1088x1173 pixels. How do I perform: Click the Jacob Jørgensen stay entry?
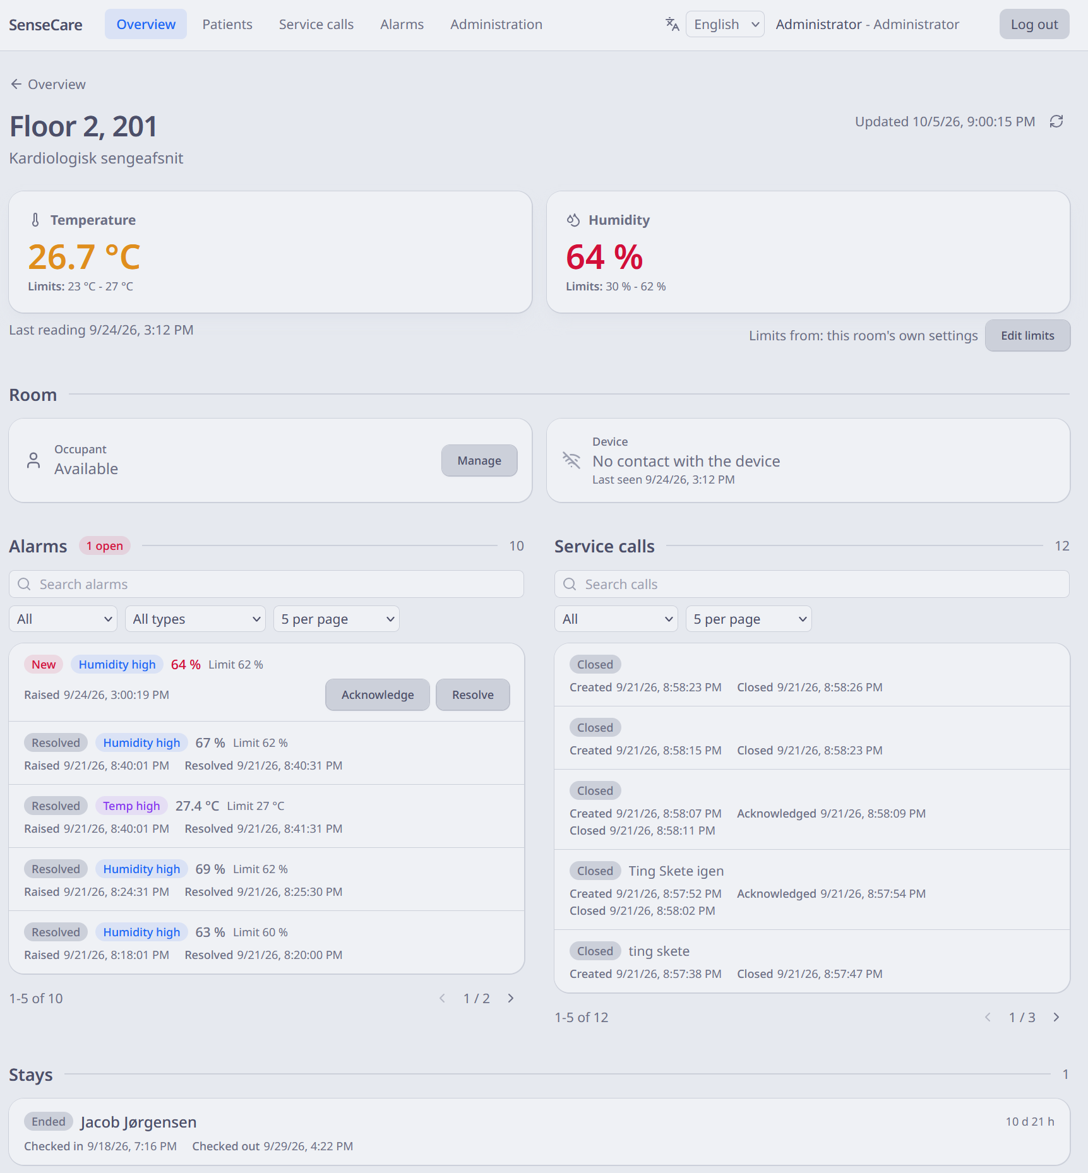coord(539,1132)
